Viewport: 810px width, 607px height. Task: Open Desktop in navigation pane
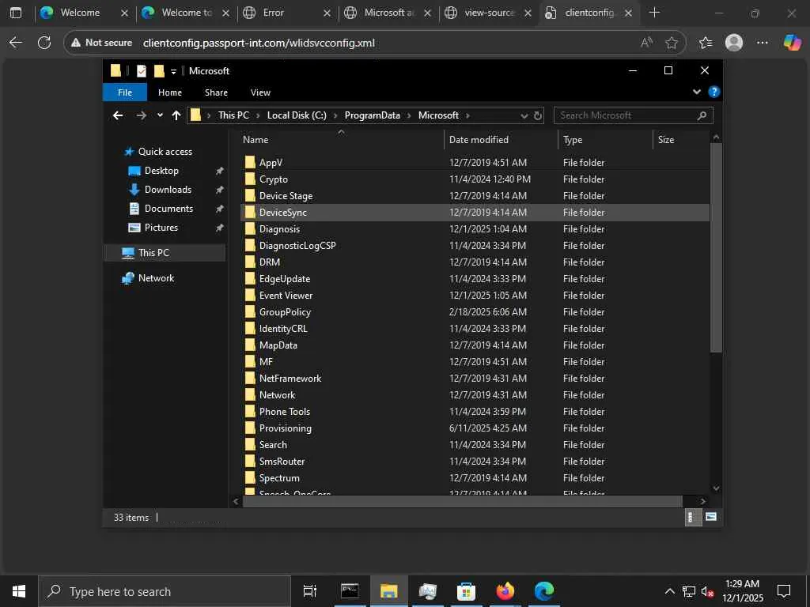(161, 171)
